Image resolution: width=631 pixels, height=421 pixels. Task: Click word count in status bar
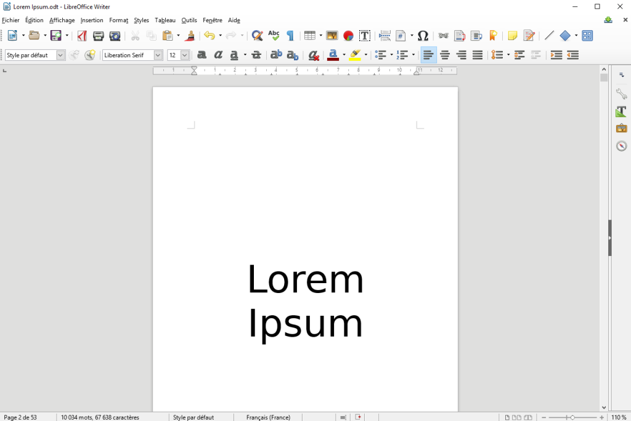point(100,417)
